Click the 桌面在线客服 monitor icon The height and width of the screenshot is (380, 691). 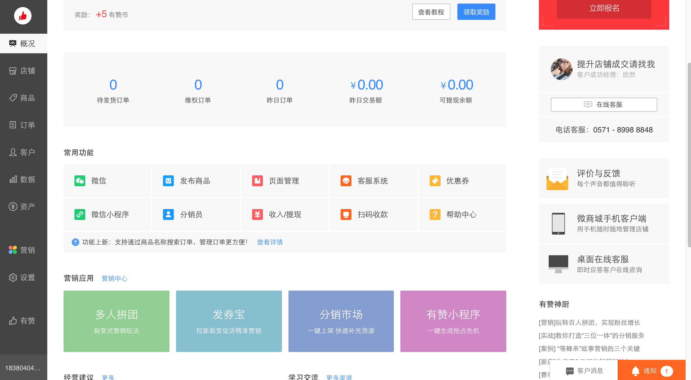[x=558, y=264]
